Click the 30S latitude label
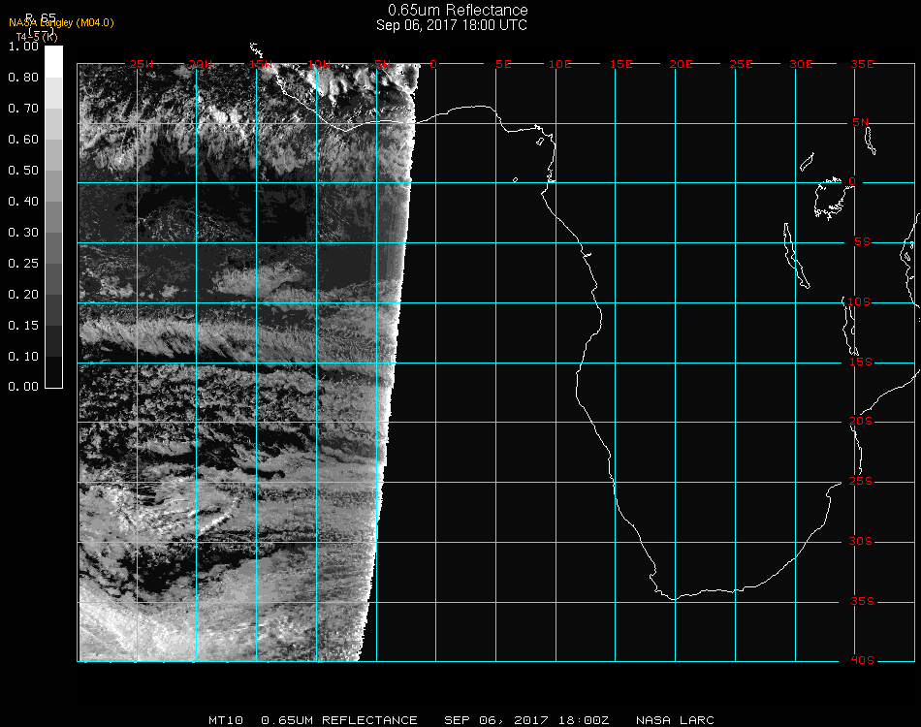The image size is (921, 727). coord(861,542)
